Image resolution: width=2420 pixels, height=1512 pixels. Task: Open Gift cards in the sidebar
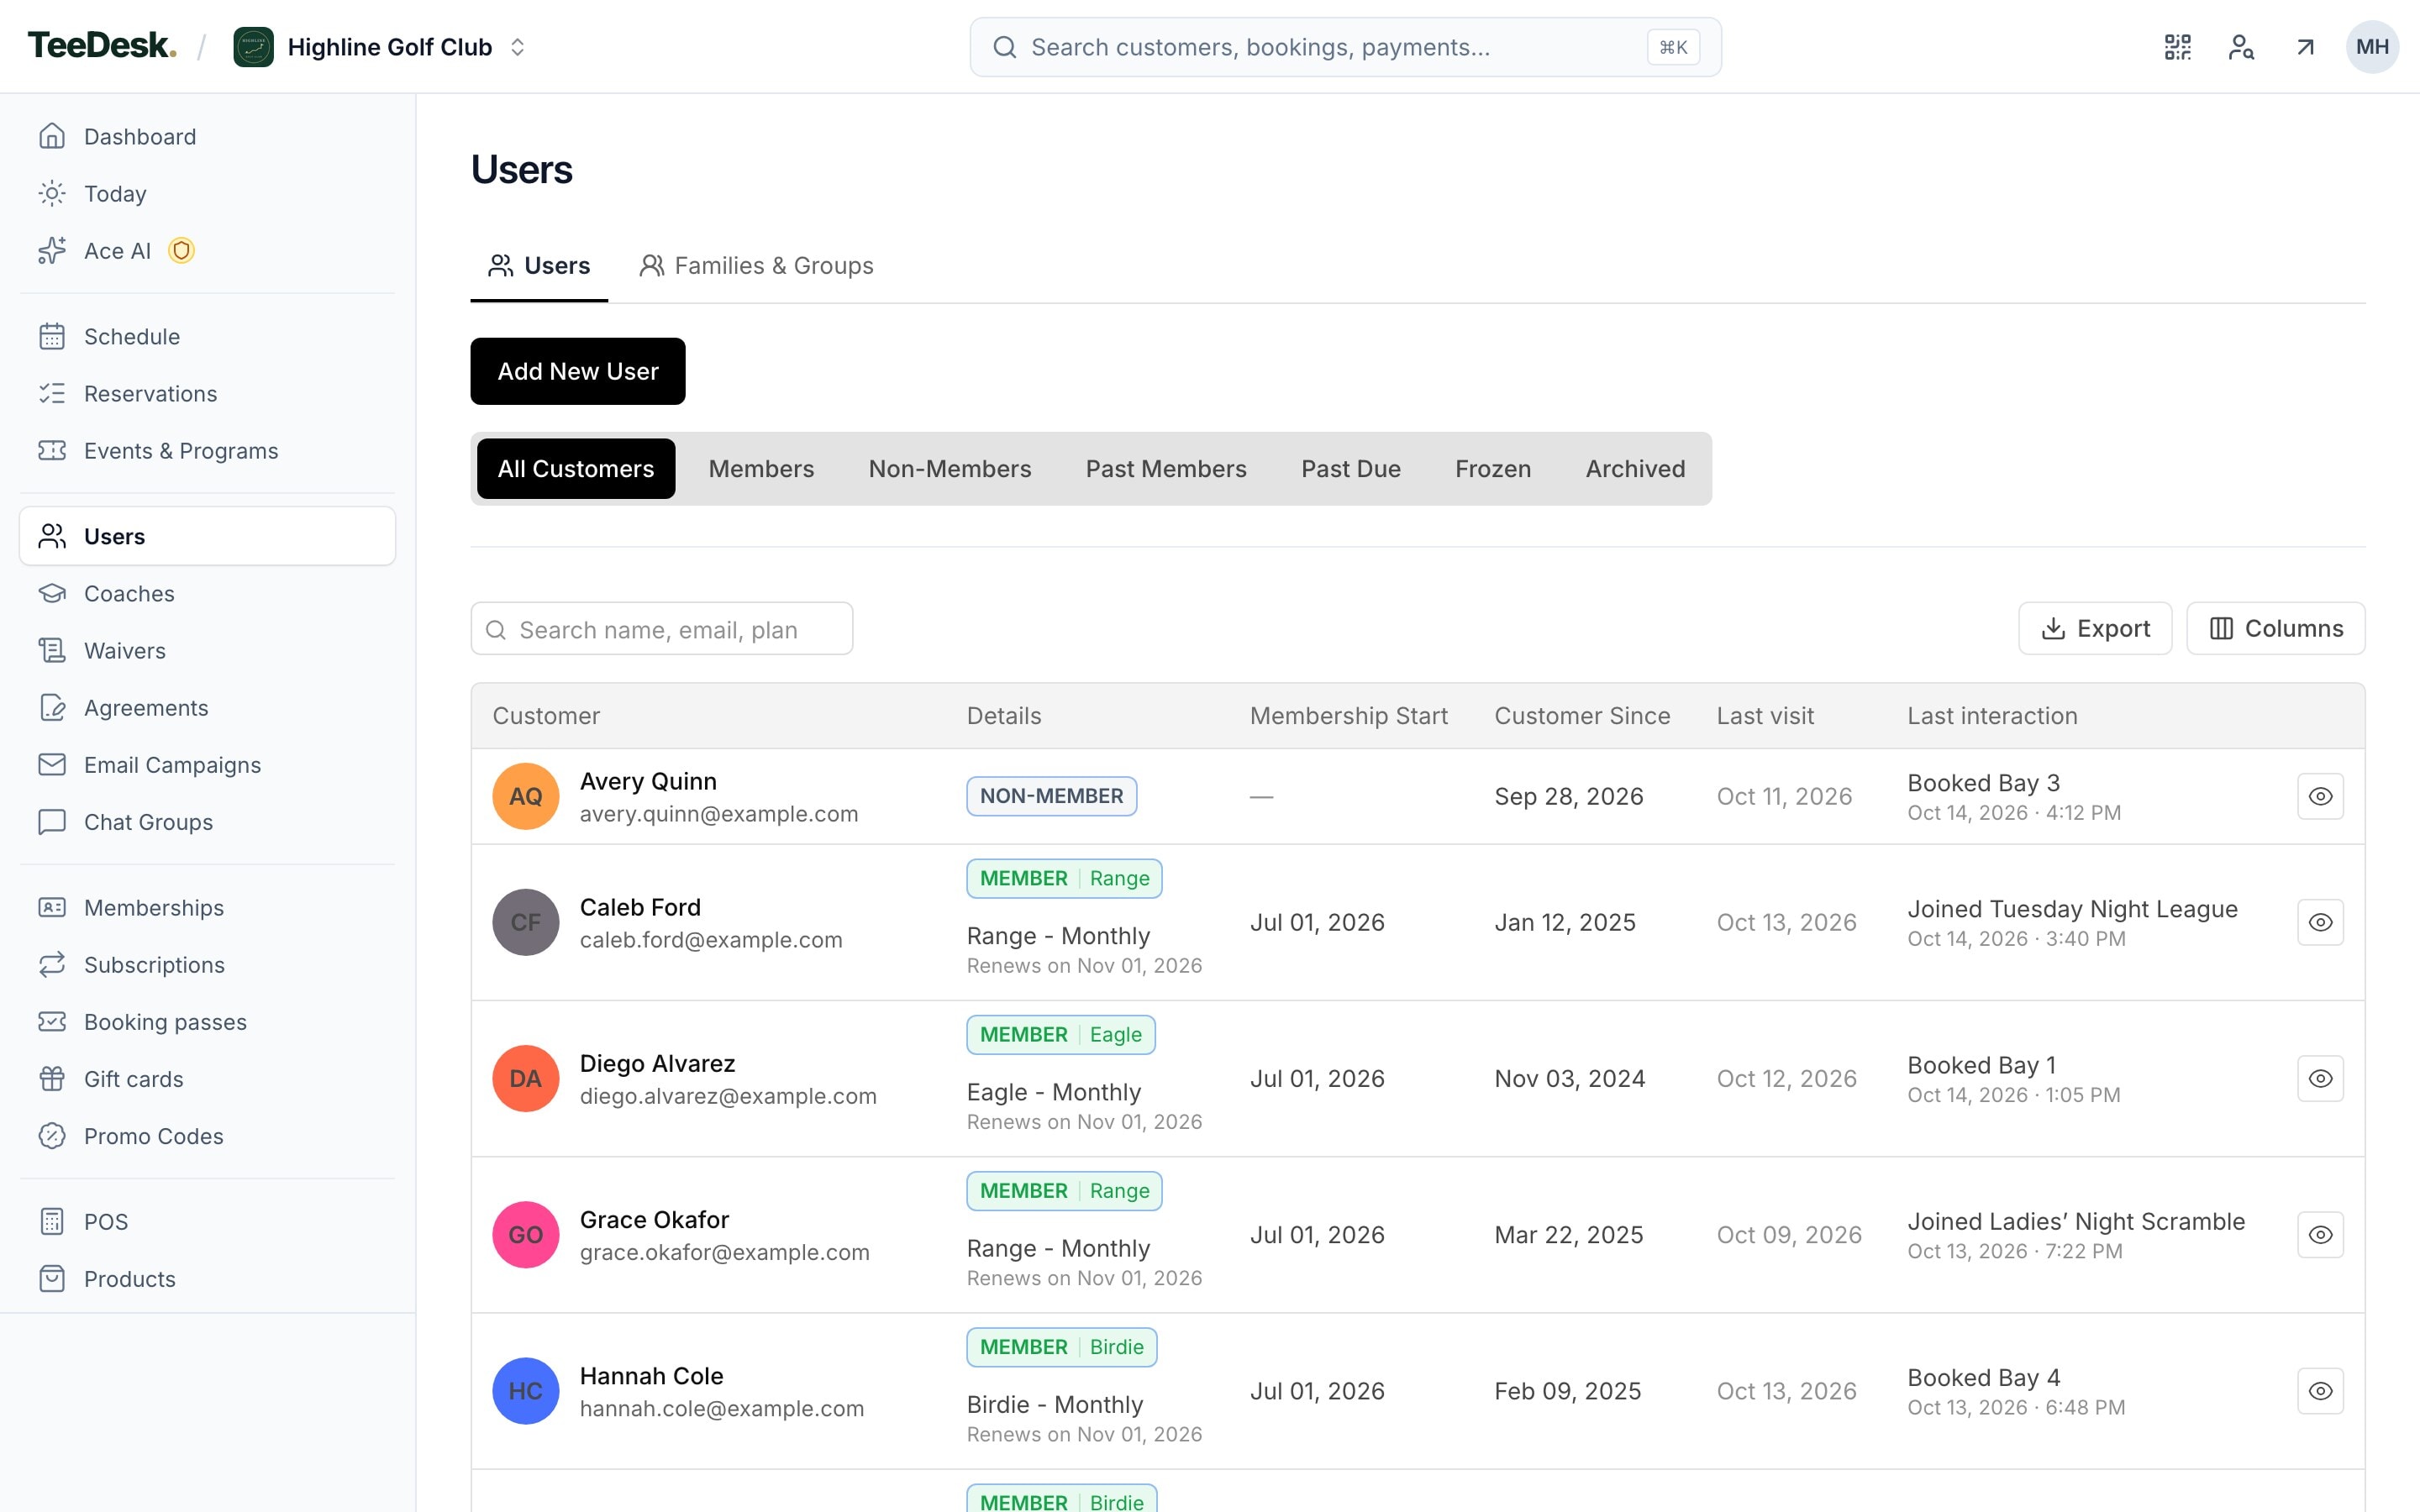(207, 1078)
